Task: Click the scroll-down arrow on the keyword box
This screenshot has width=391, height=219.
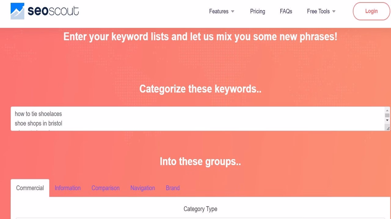Action: (x=387, y=120)
